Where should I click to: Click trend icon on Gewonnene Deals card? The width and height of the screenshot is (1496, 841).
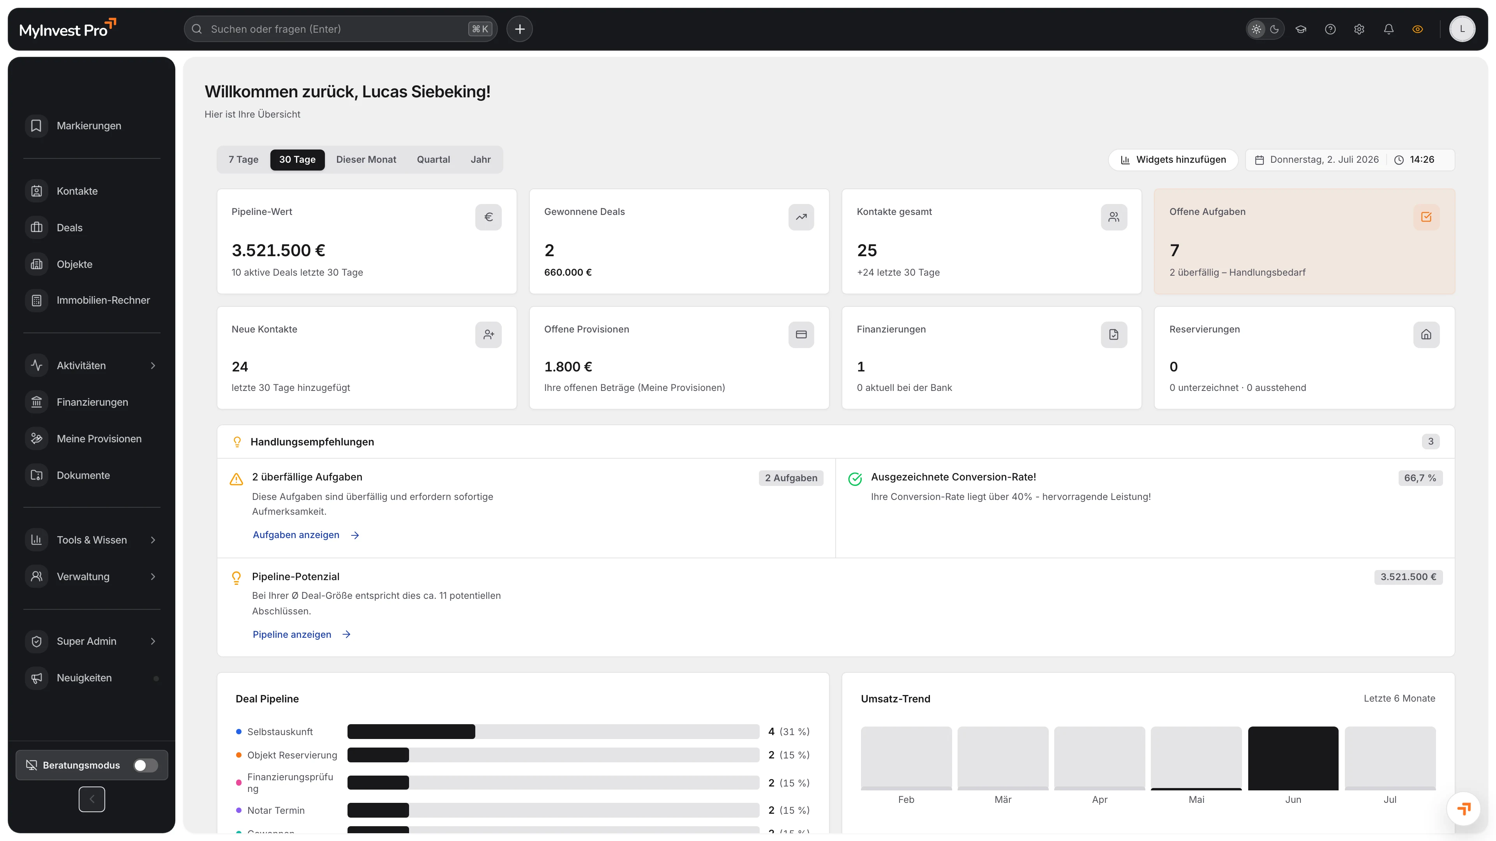point(801,217)
